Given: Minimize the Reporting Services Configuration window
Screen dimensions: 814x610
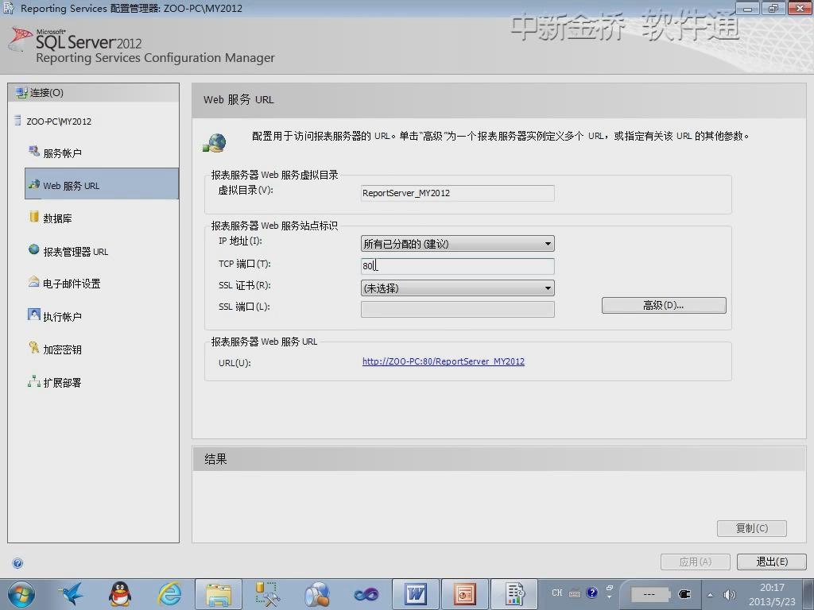Looking at the screenshot, I should [x=748, y=8].
